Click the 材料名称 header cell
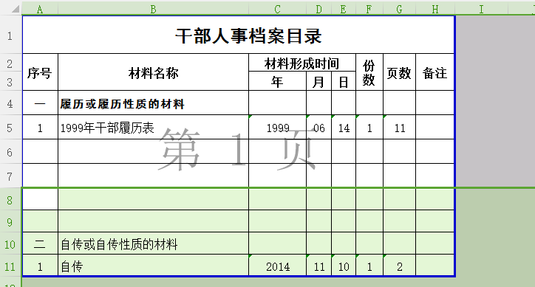The image size is (535, 287). coord(153,72)
